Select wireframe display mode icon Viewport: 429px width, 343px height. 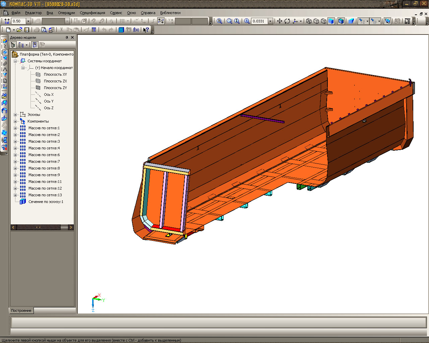(309, 21)
